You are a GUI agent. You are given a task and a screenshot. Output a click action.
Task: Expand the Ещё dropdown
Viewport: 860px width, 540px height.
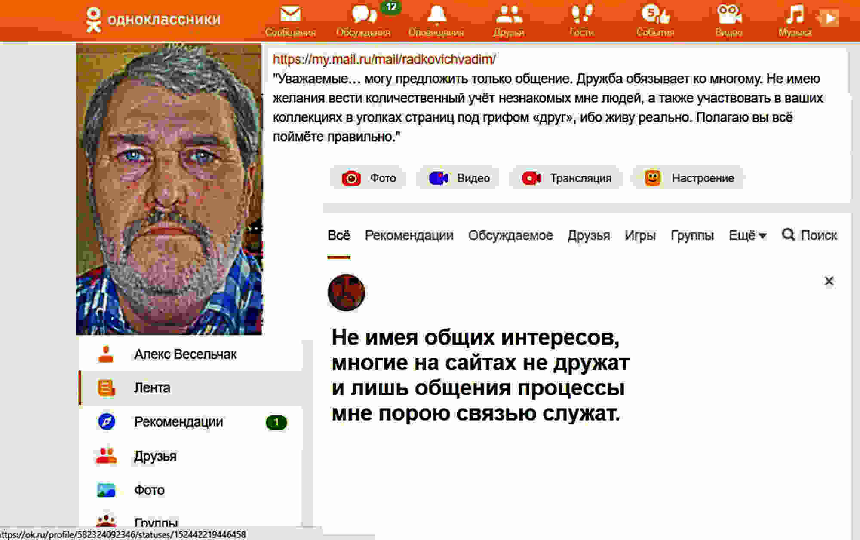tap(747, 235)
